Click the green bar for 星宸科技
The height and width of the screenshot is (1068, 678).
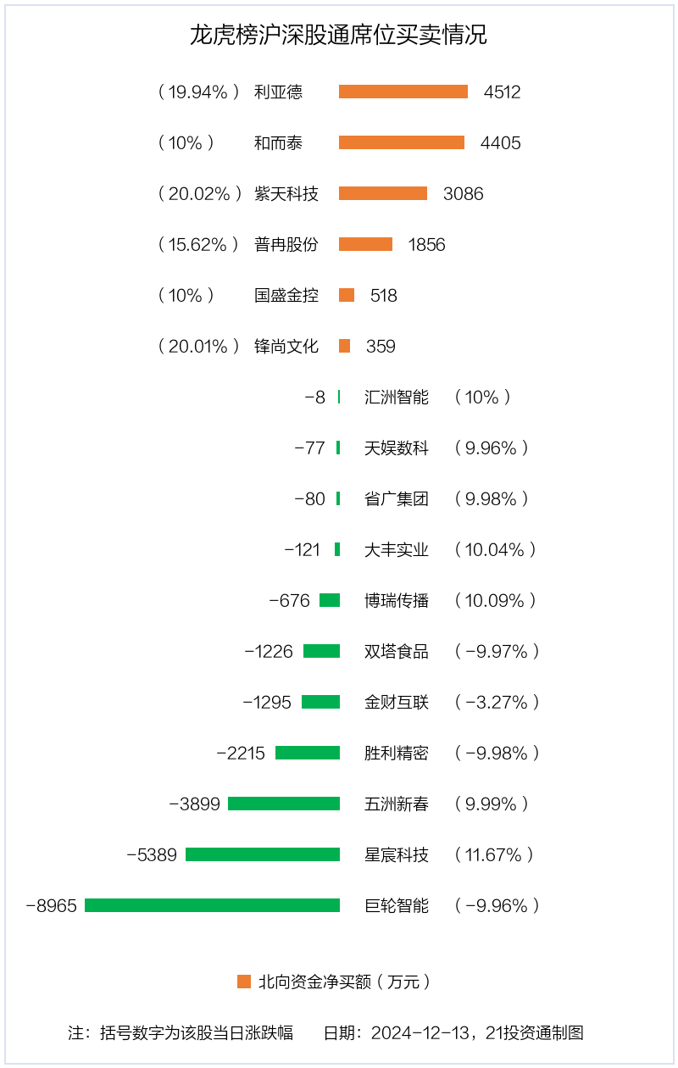pyautogui.click(x=263, y=854)
